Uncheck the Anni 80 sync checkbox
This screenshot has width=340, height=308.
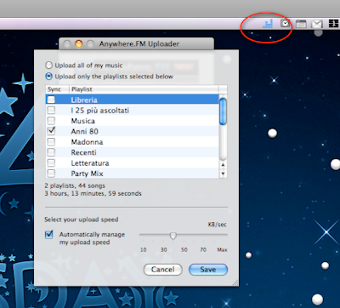click(51, 131)
